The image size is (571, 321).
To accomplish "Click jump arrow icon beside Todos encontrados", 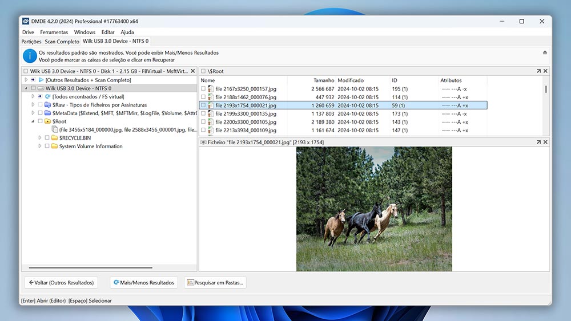I will coord(40,97).
